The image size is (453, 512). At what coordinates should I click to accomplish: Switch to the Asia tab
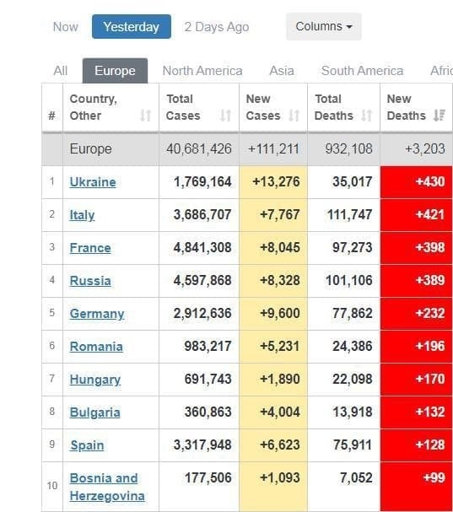pos(282,71)
